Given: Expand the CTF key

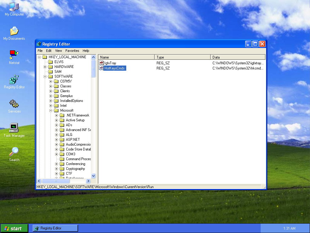Looking at the screenshot, I should pyautogui.click(x=56, y=174).
